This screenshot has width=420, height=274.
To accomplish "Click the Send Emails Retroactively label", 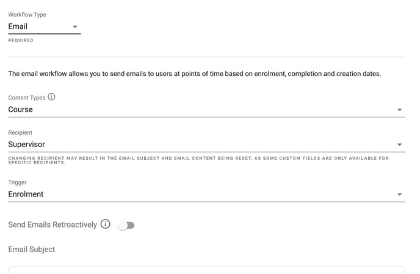I will coord(52,225).
